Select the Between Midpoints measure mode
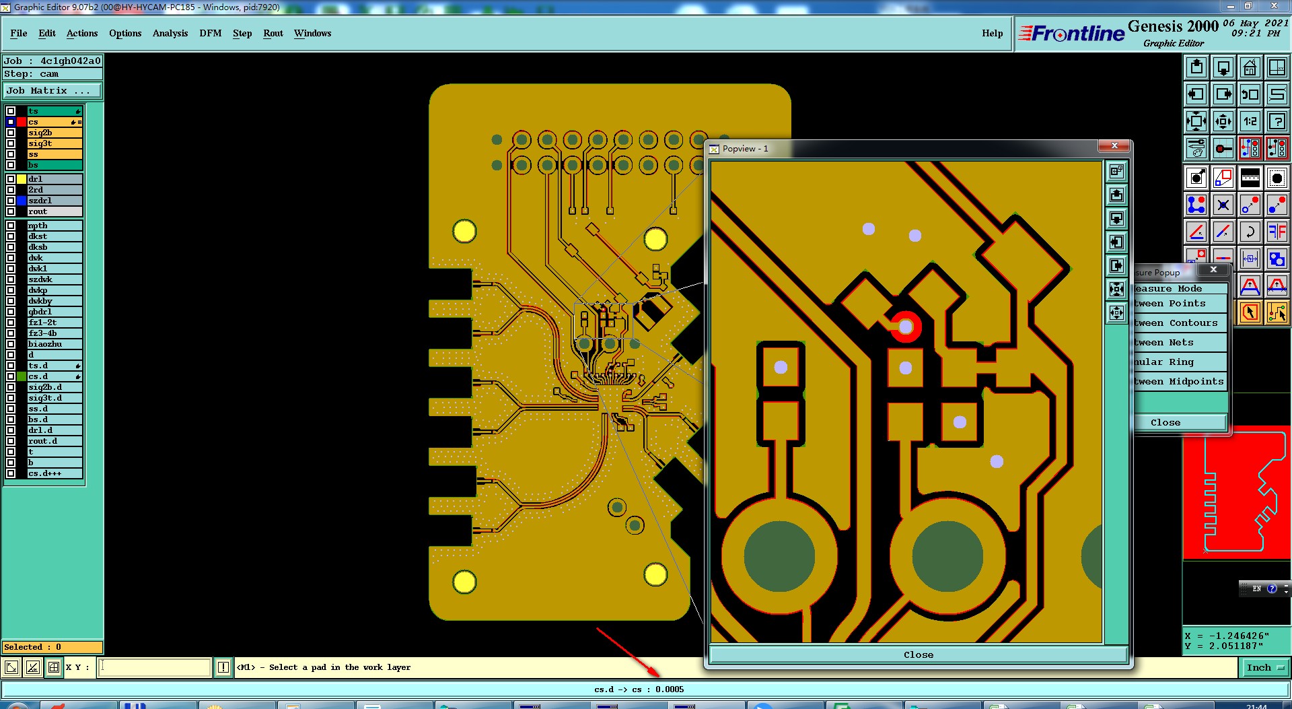The width and height of the screenshot is (1292, 709). (1180, 381)
